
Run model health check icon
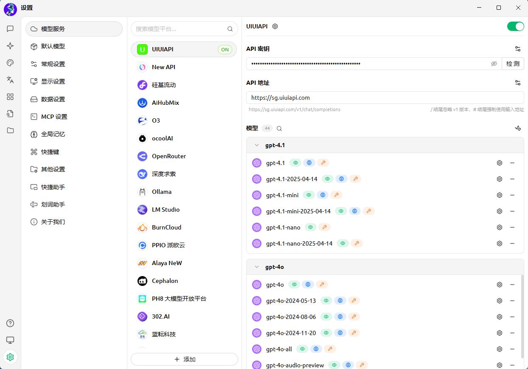[518, 128]
